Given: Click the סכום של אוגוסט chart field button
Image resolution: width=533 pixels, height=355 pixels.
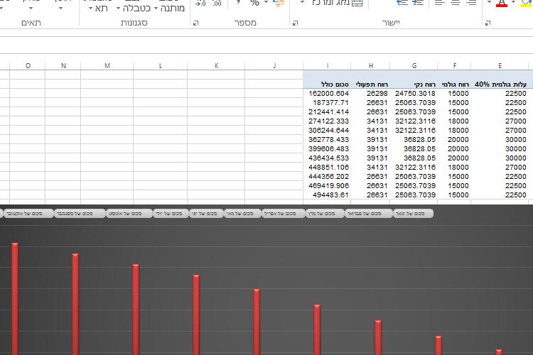Looking at the screenshot, I should [129, 213].
